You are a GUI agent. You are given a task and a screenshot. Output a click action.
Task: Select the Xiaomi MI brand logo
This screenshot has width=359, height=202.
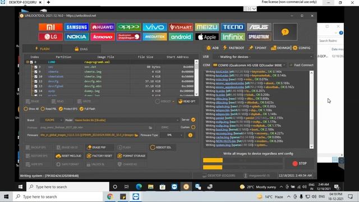pos(50,27)
